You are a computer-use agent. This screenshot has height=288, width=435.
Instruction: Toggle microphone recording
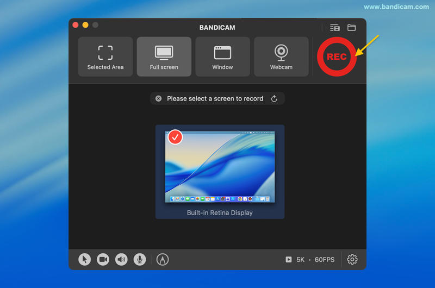(140, 260)
